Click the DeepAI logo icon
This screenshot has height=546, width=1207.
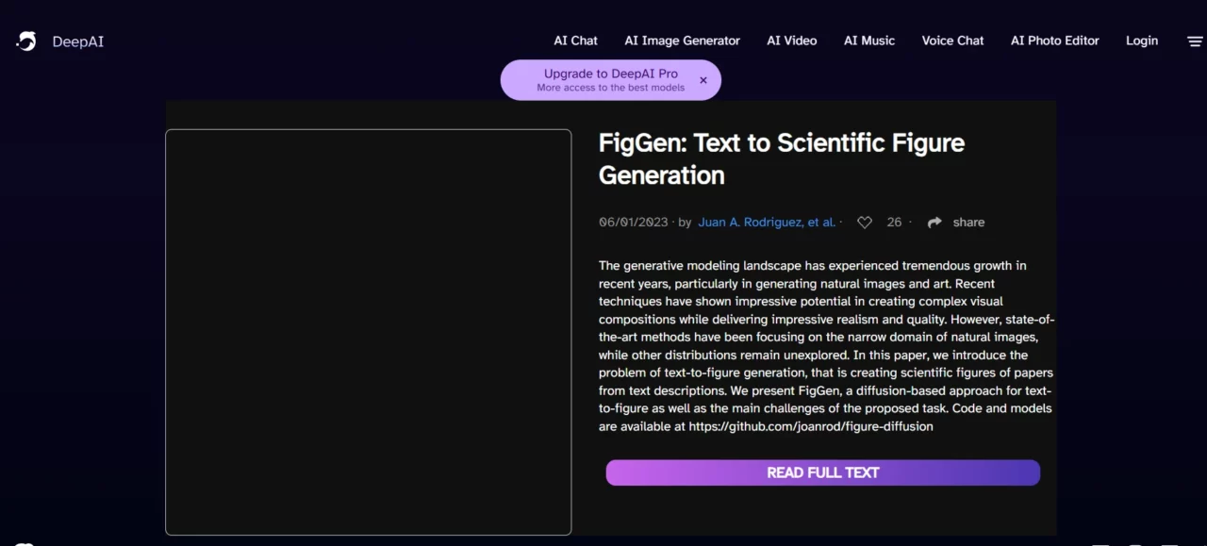(25, 41)
